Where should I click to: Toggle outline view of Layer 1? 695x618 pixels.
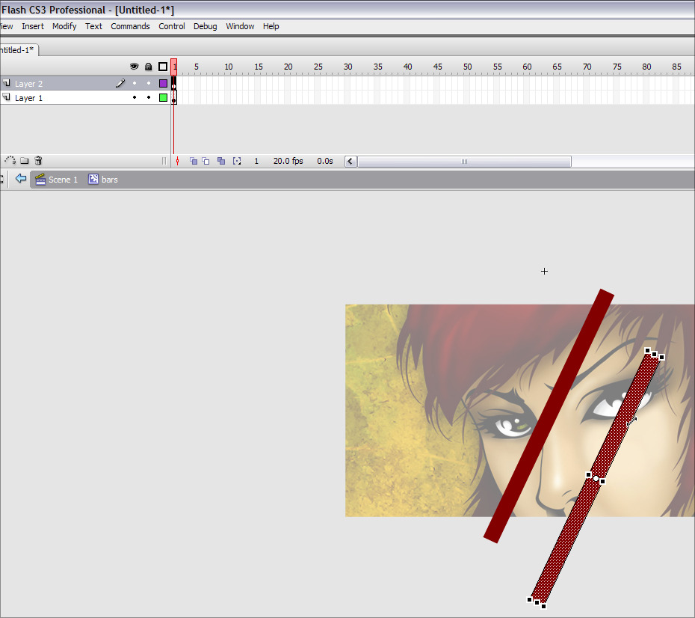pos(163,98)
